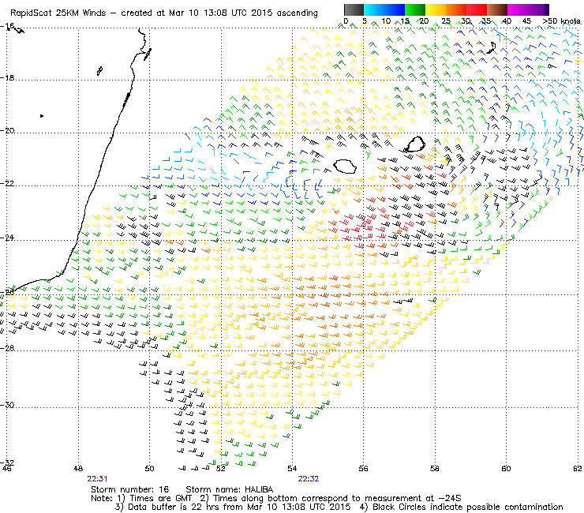Click the magenta-purple 40-50 knots legend band
584x513 pixels.
click(x=528, y=9)
